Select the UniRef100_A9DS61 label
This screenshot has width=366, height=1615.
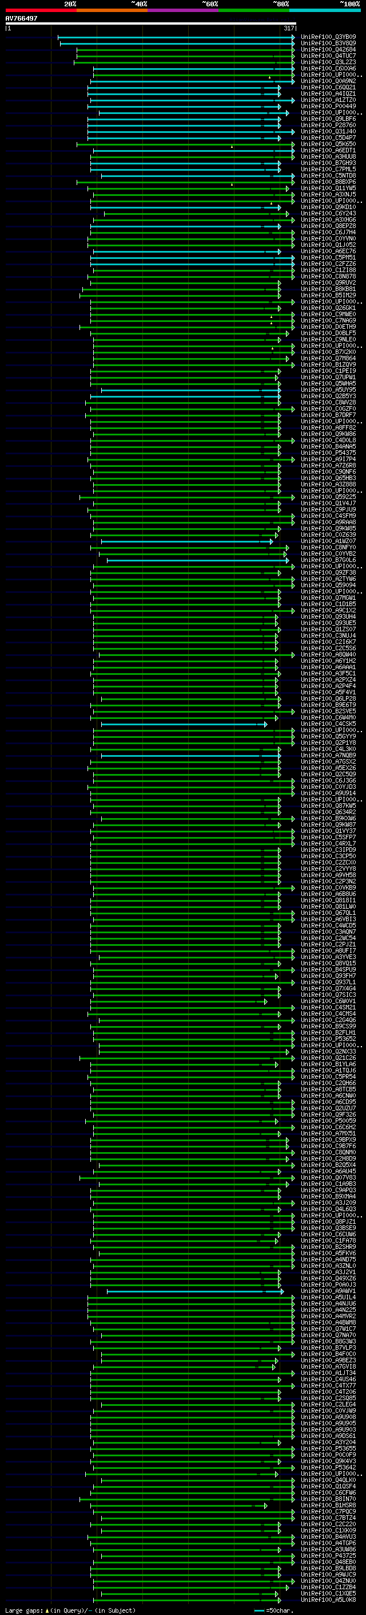(x=328, y=1436)
